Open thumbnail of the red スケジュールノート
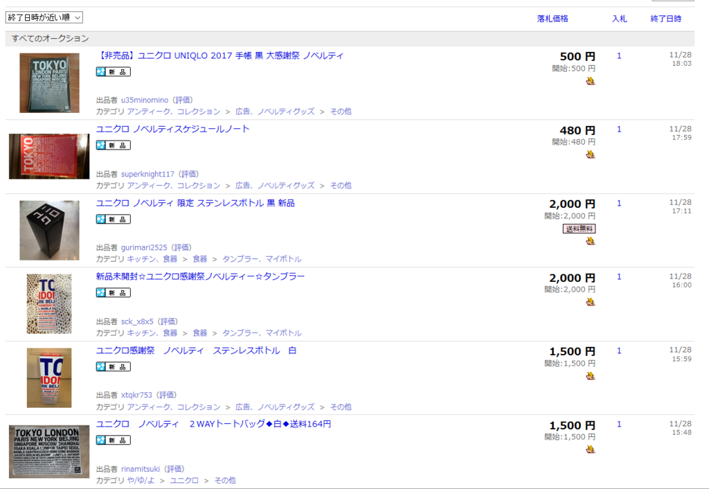 point(49,157)
